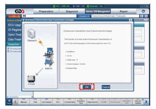The image size is (156, 109).
Task: Click the orange vehicle button left of HI
Action: 14,16
